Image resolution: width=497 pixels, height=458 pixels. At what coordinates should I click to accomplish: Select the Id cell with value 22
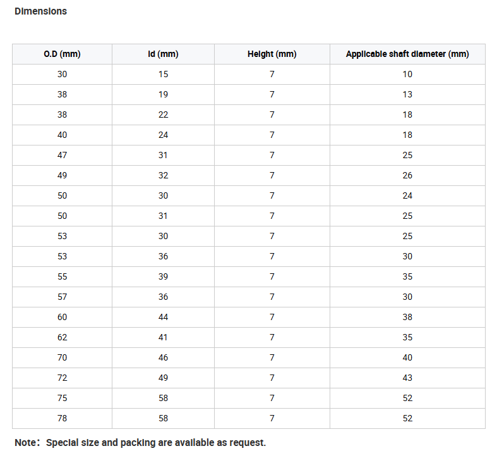pyautogui.click(x=163, y=114)
